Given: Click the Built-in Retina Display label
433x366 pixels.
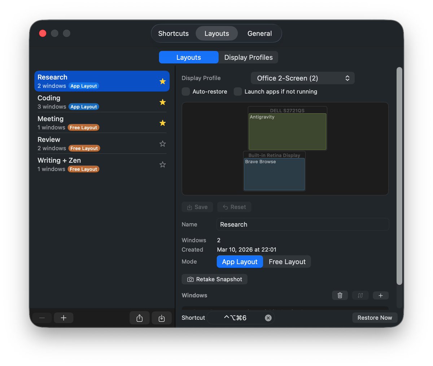Looking at the screenshot, I should tap(274, 155).
